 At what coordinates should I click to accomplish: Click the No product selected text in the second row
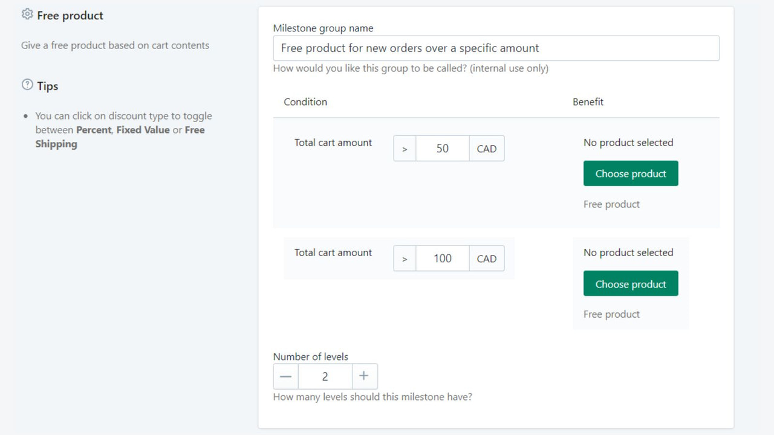(x=628, y=253)
